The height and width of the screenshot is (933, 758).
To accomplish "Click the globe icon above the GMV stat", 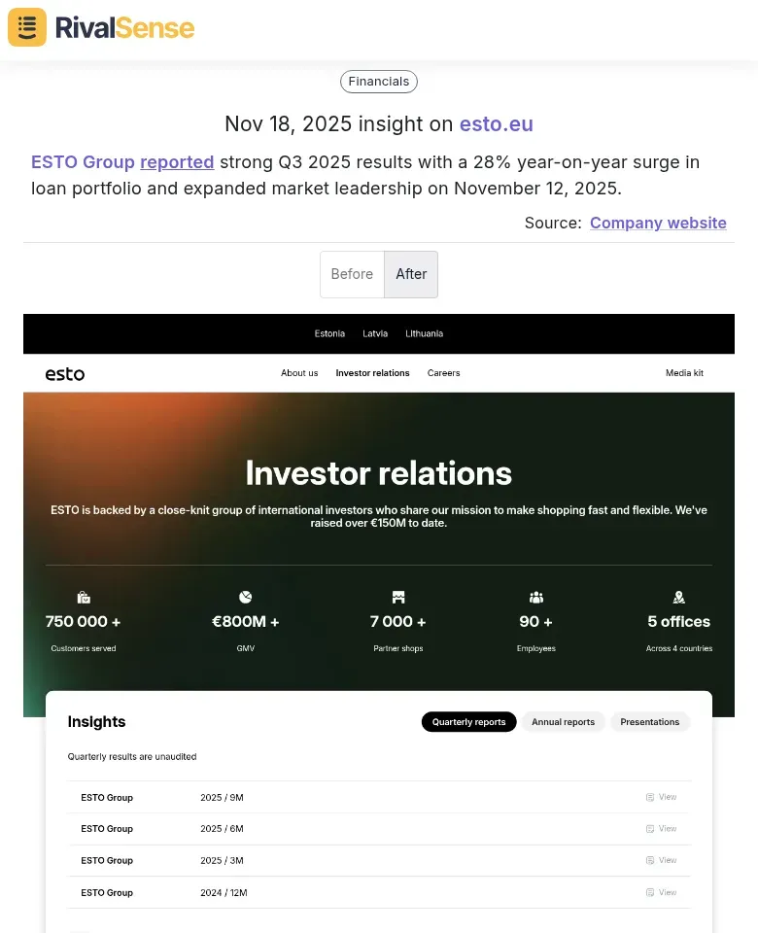I will click(x=245, y=597).
